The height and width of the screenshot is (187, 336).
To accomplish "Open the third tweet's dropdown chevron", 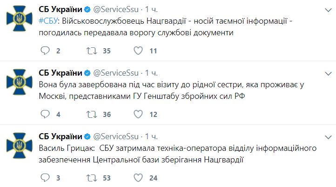I will tap(328, 137).
